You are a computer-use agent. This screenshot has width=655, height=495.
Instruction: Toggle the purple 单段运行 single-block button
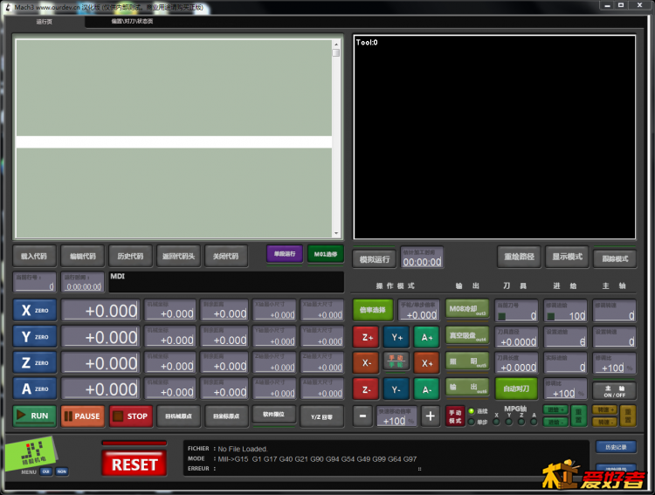[285, 254]
